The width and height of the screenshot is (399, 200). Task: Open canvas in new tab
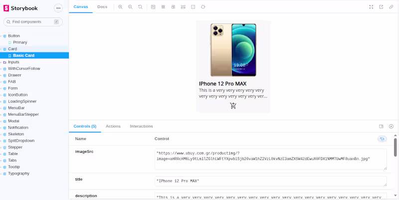(x=381, y=7)
